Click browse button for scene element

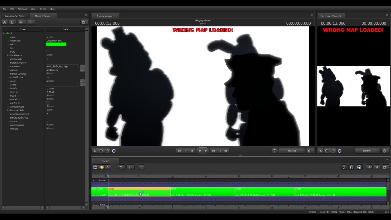(82, 81)
